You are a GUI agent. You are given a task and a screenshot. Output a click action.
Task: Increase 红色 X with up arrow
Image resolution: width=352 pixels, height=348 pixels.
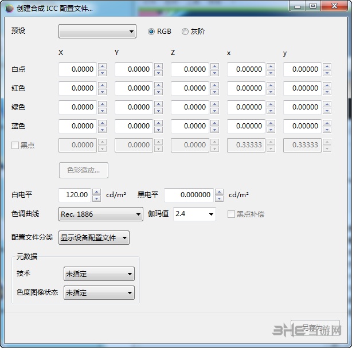pyautogui.click(x=103, y=85)
